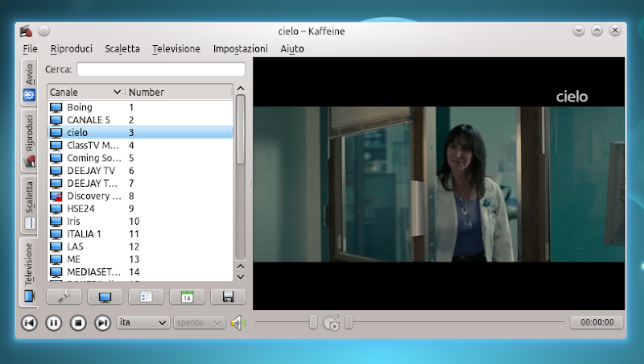The image size is (644, 364).
Task: Open the Scaletta menu
Action: [122, 49]
